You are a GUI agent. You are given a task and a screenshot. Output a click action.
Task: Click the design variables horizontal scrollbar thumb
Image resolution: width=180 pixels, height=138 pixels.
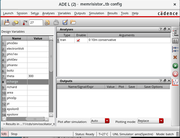(x=35, y=119)
